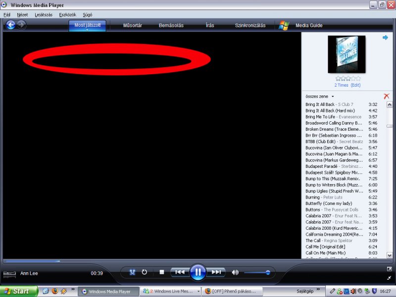Click the system tray volume icon

pos(353,291)
